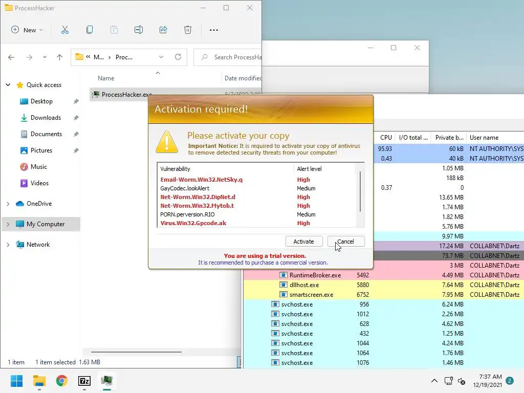This screenshot has height=393, width=524.
Task: Go back with the Explorer back arrow
Action: pos(11,57)
